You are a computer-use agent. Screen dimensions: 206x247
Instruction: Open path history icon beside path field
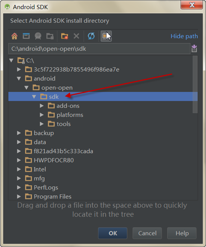[194, 48]
